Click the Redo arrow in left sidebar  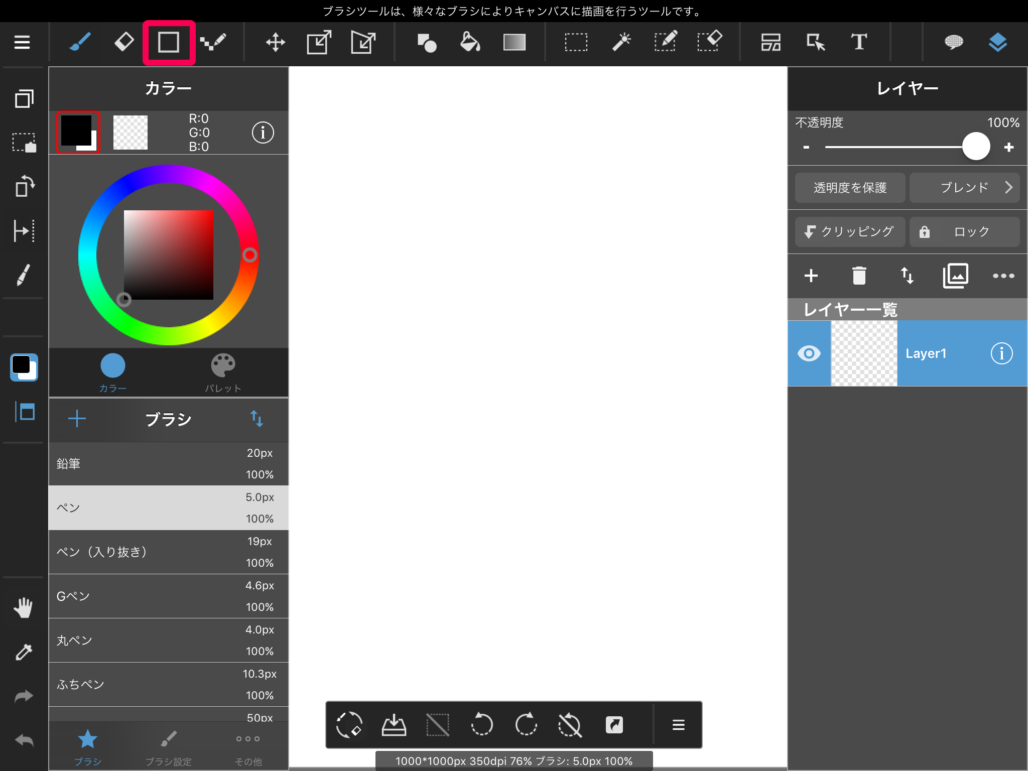24,696
